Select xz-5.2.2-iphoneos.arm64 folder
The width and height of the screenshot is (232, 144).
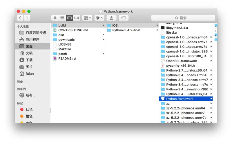pyautogui.click(x=186, y=108)
